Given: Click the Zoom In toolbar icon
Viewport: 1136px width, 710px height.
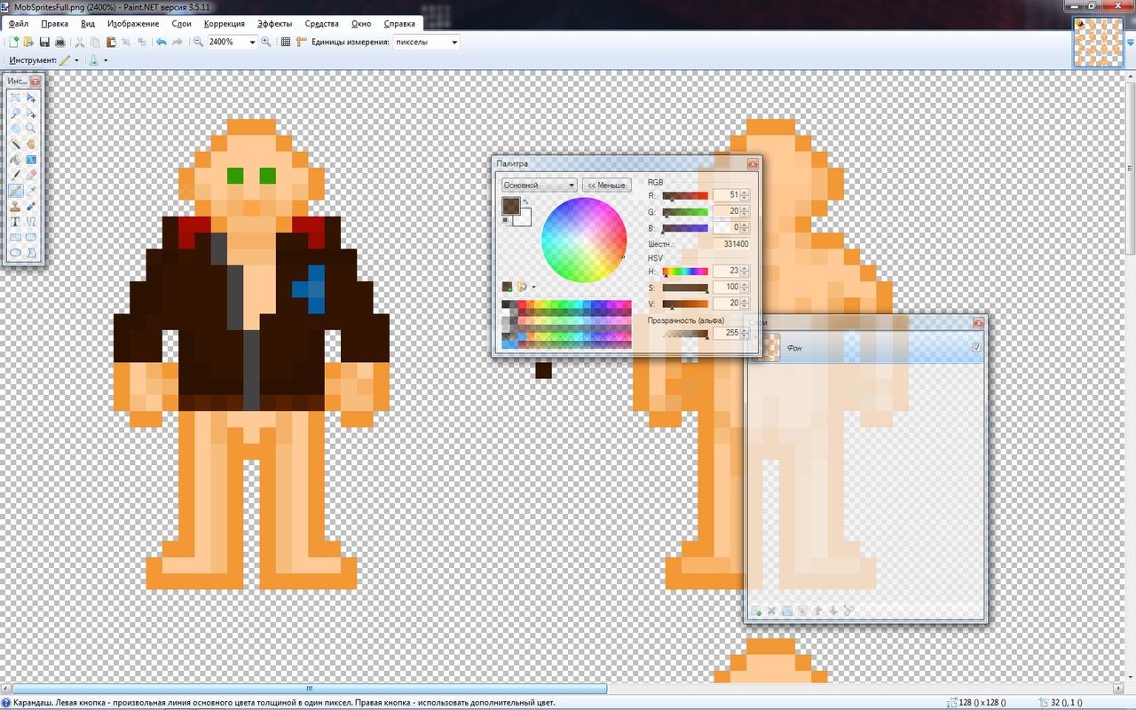Looking at the screenshot, I should coord(265,42).
